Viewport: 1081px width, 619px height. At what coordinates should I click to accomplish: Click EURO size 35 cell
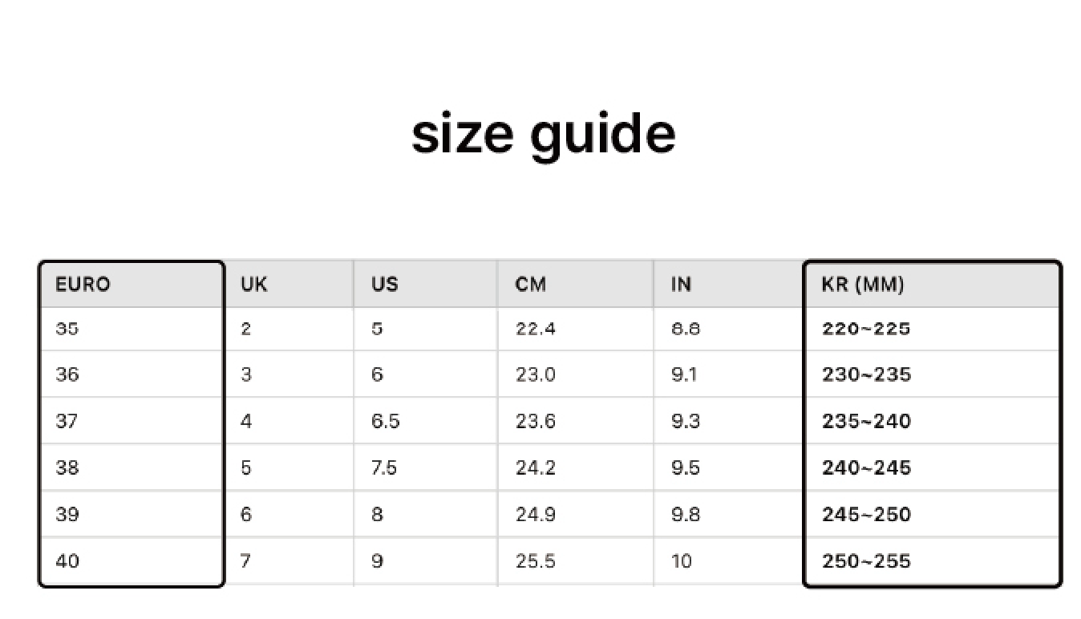(67, 329)
